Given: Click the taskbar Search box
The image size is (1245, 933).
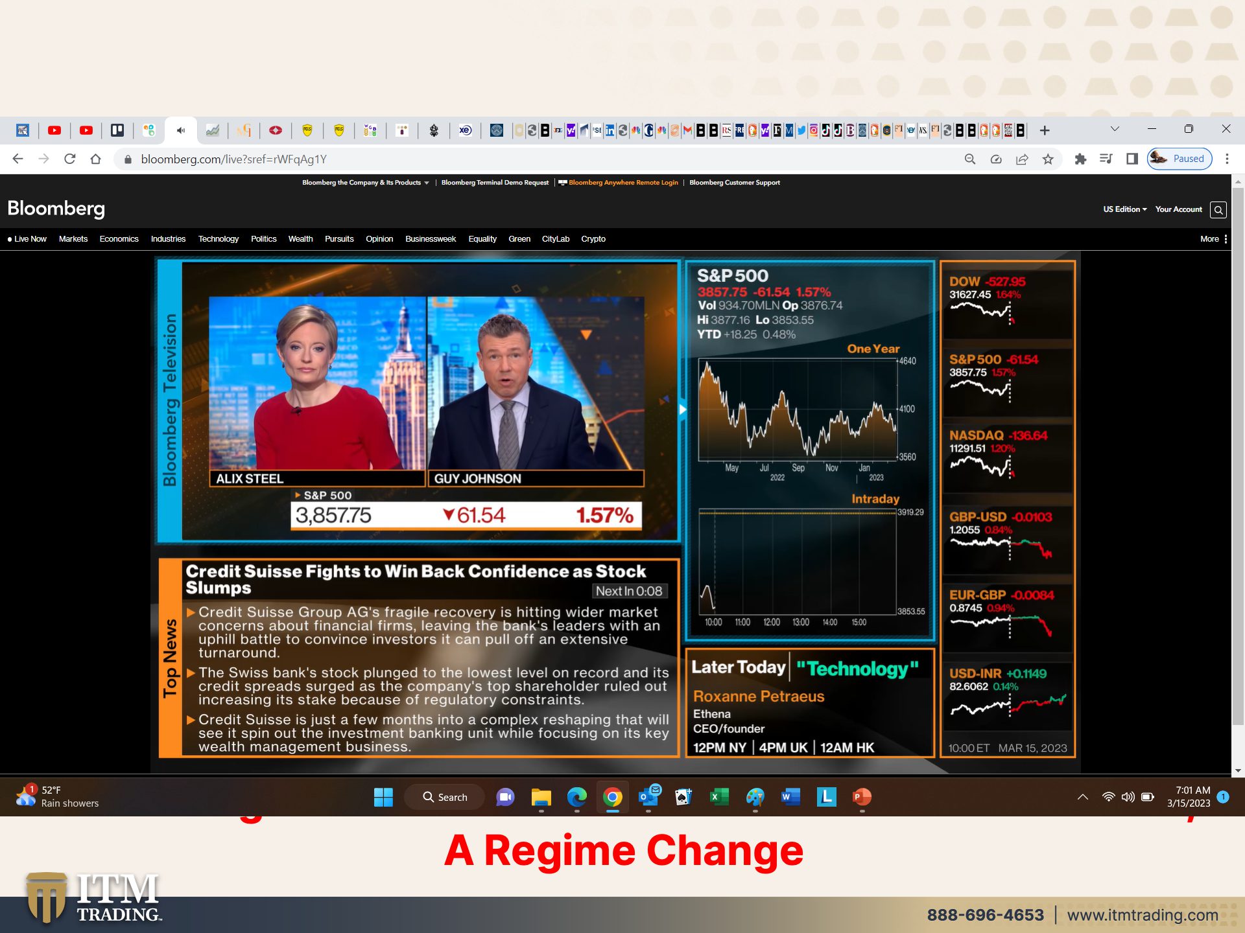Looking at the screenshot, I should point(445,797).
